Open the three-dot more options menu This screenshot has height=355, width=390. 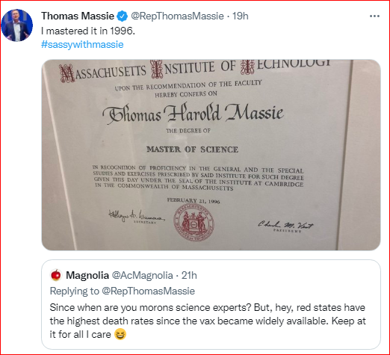(x=374, y=16)
